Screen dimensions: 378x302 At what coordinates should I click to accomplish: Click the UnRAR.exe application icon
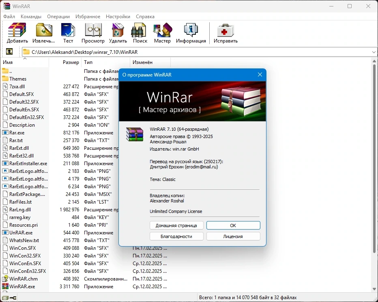[5, 233]
